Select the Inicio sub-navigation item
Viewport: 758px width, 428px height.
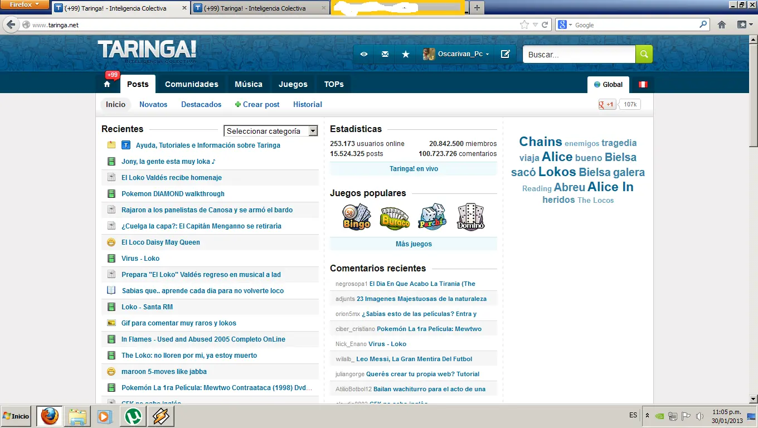(x=116, y=104)
